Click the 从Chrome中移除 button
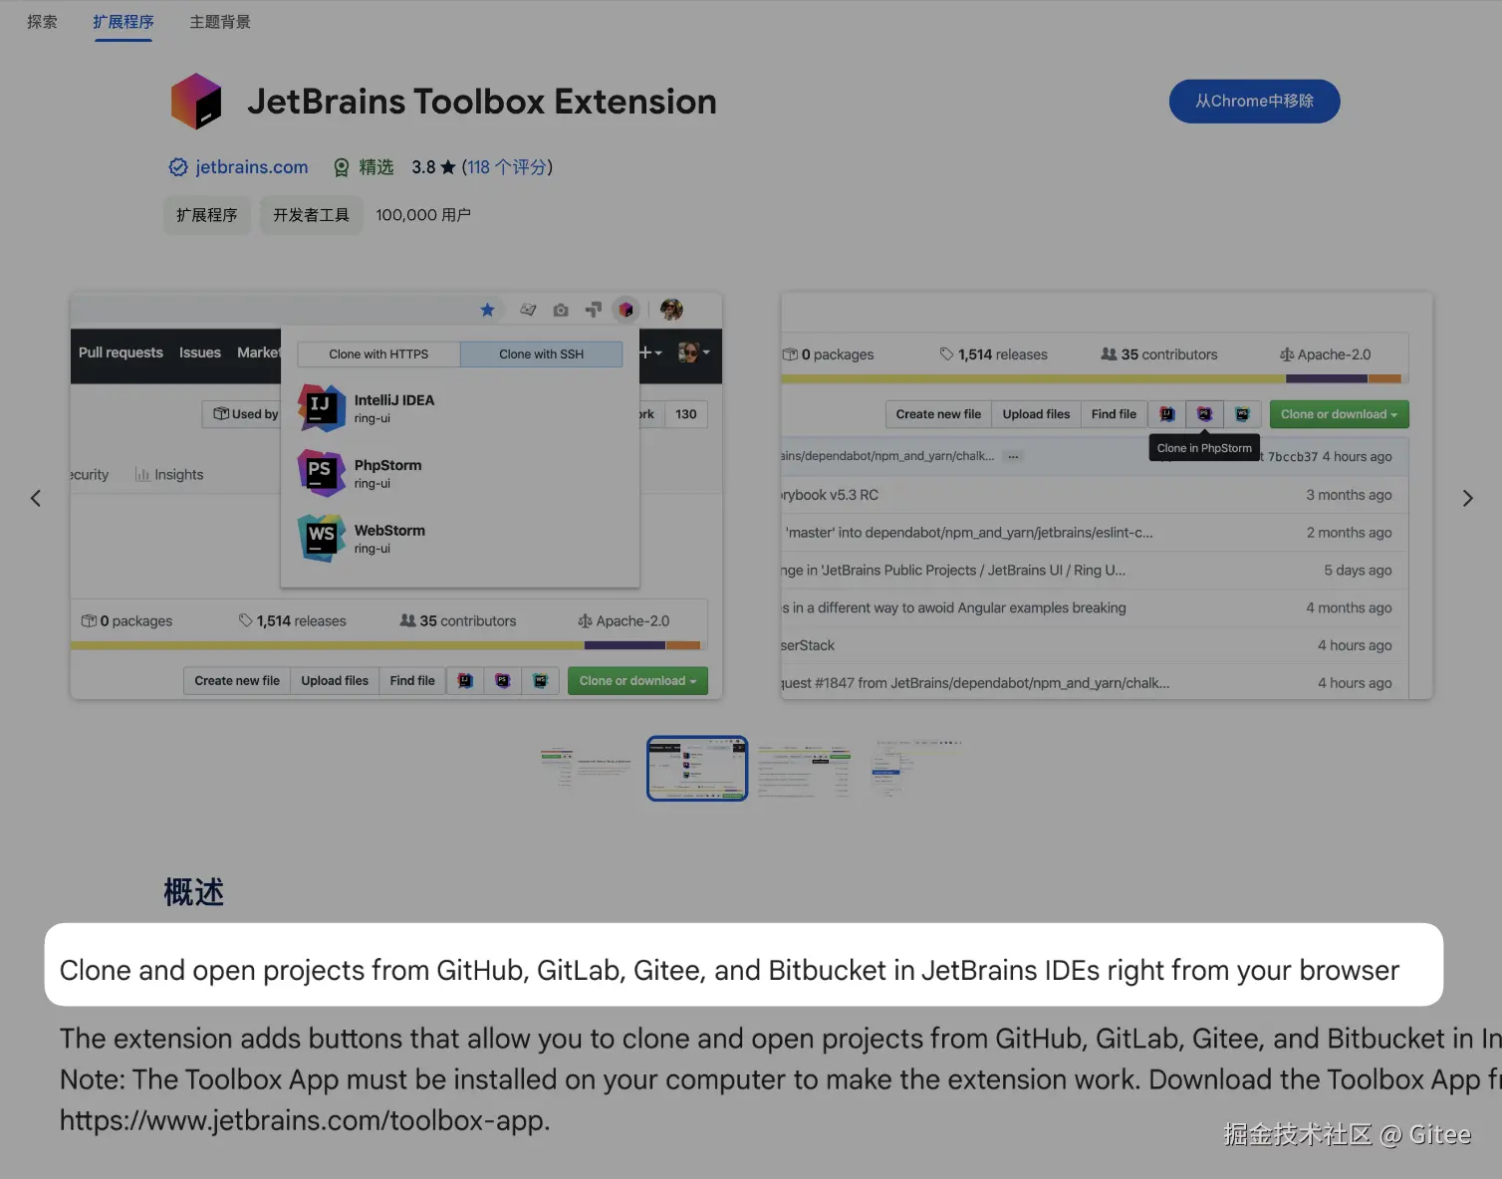This screenshot has height=1179, width=1502. tap(1254, 101)
